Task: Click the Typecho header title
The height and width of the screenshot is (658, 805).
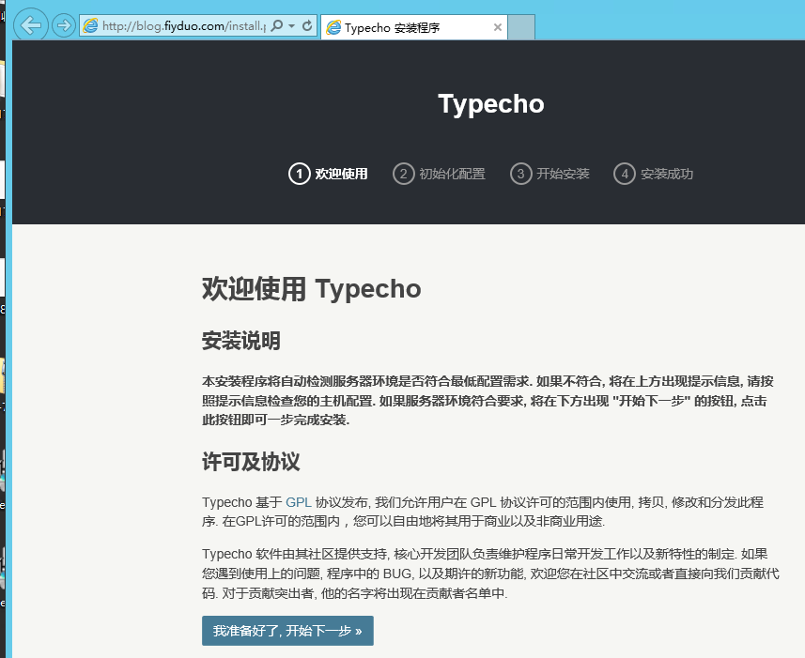Action: point(491,103)
